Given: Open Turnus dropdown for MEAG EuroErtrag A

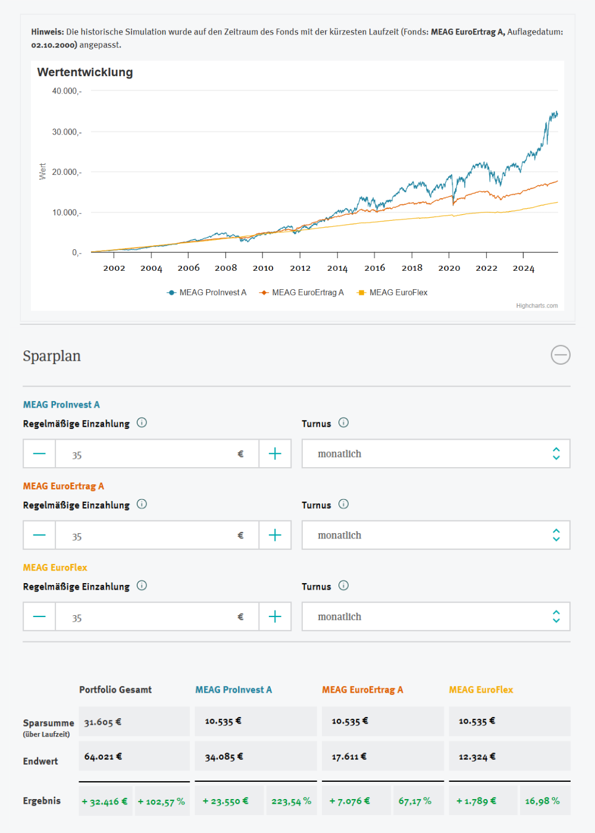Looking at the screenshot, I should pyautogui.click(x=436, y=535).
